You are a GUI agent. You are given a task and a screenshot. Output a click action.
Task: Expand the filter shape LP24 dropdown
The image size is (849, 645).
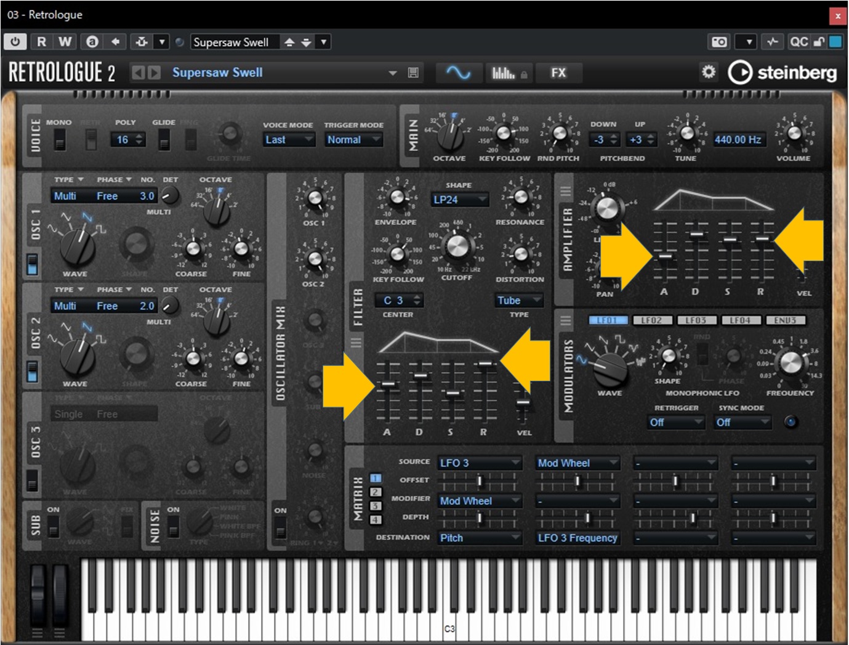[459, 200]
